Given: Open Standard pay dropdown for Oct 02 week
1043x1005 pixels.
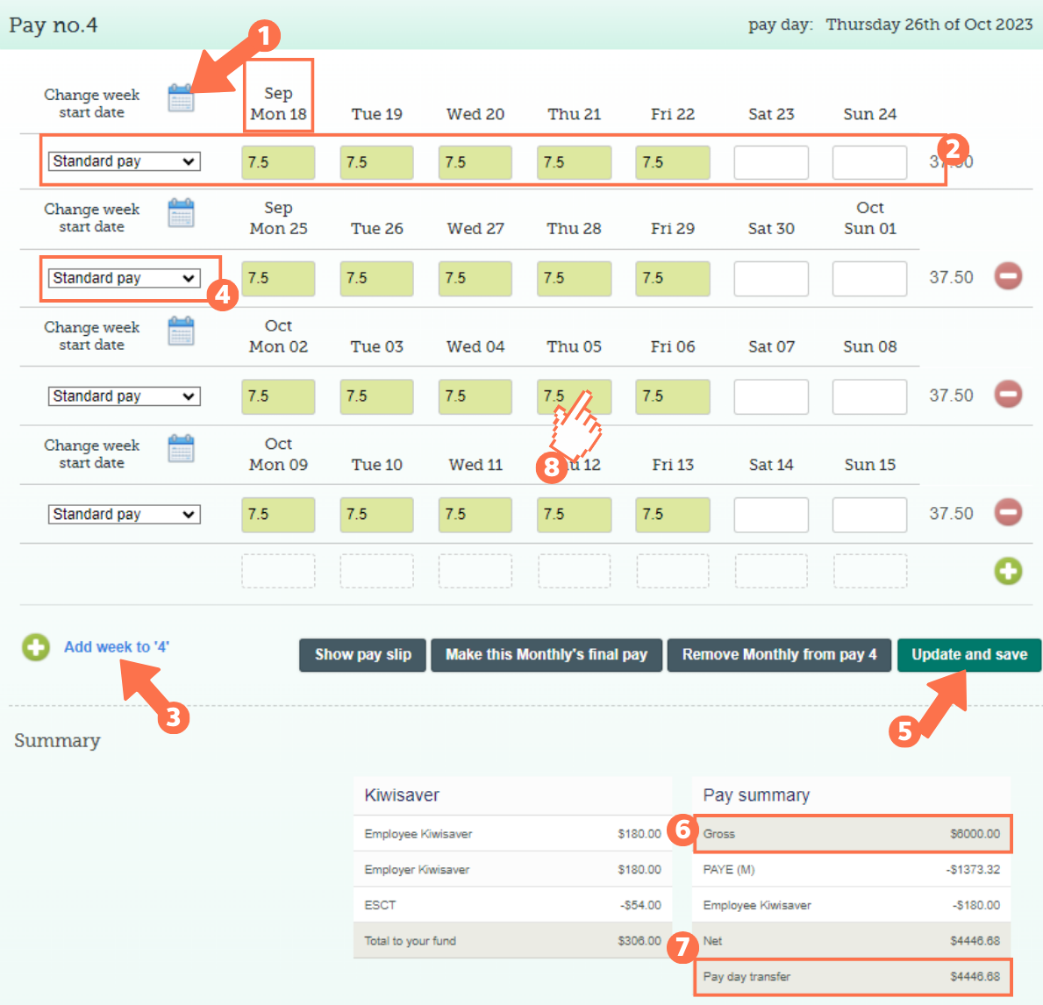Looking at the screenshot, I should 124,396.
